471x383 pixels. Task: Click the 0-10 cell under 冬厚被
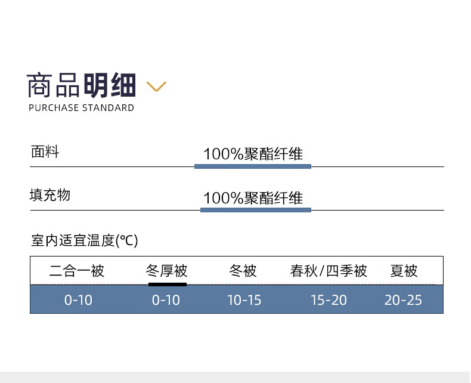[166, 300]
